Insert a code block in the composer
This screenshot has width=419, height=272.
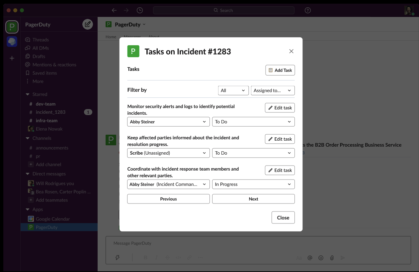pos(178,257)
